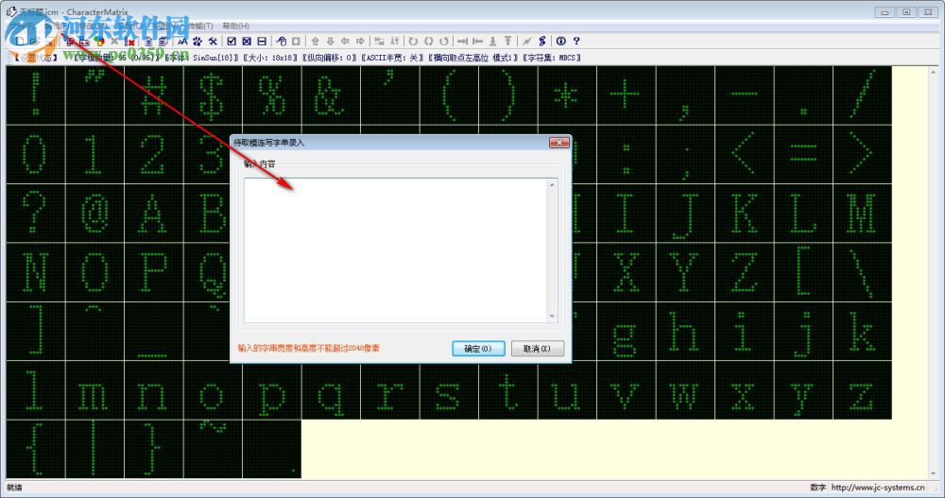
Task: Click the 字体: SinSun[18] status text
Action: tap(201, 58)
